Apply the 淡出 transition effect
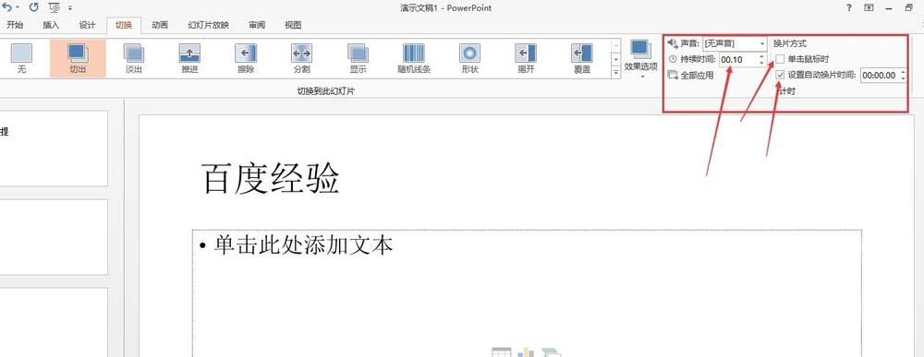 [x=134, y=58]
